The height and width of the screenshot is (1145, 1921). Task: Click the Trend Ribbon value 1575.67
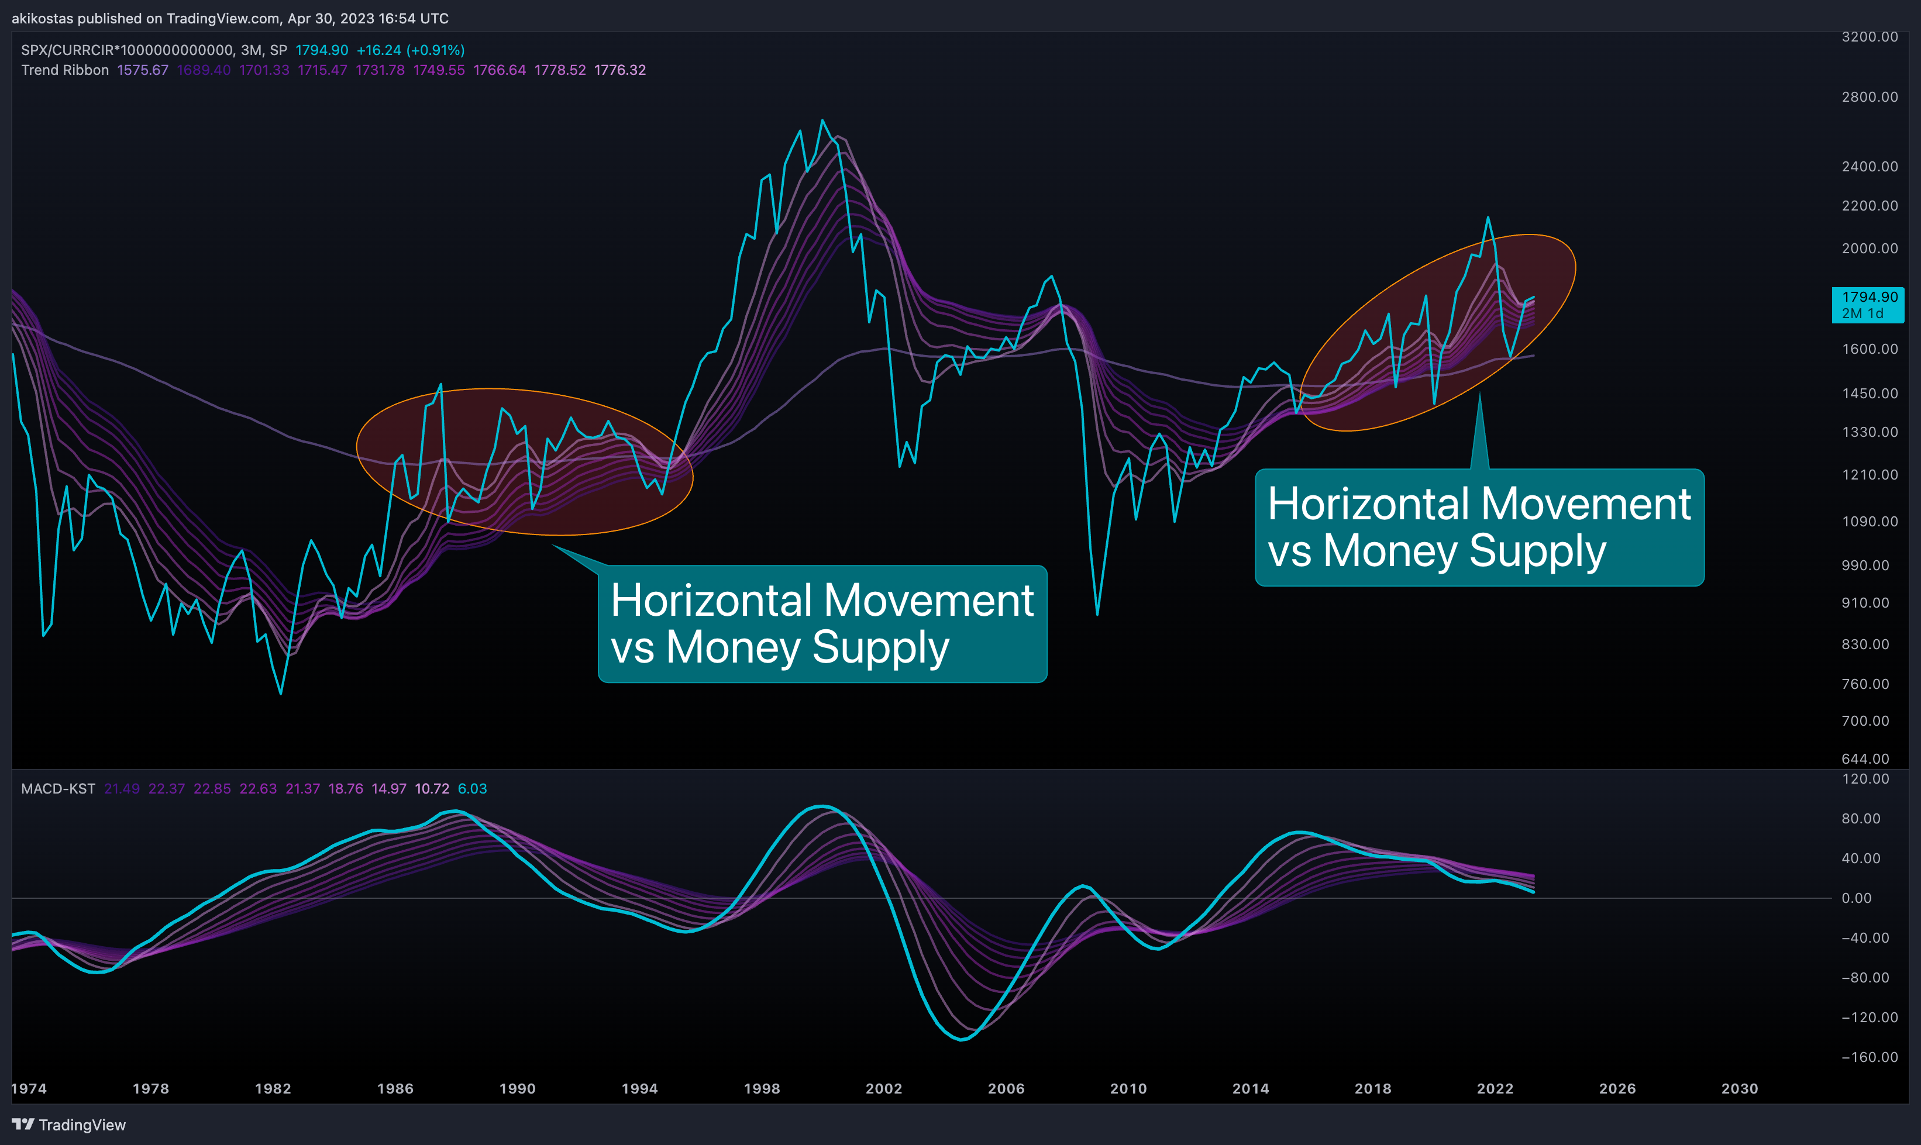pos(143,70)
